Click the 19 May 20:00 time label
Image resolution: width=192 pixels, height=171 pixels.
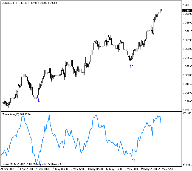pos(149,169)
